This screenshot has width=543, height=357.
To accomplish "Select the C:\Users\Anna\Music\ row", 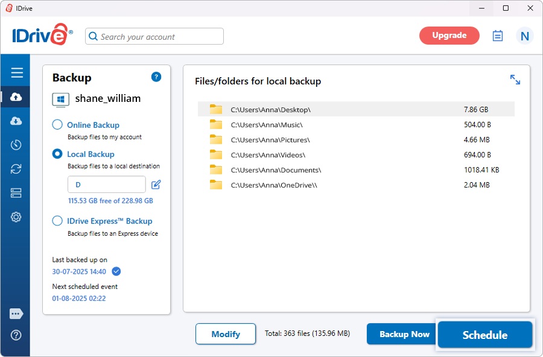I will tap(356, 125).
